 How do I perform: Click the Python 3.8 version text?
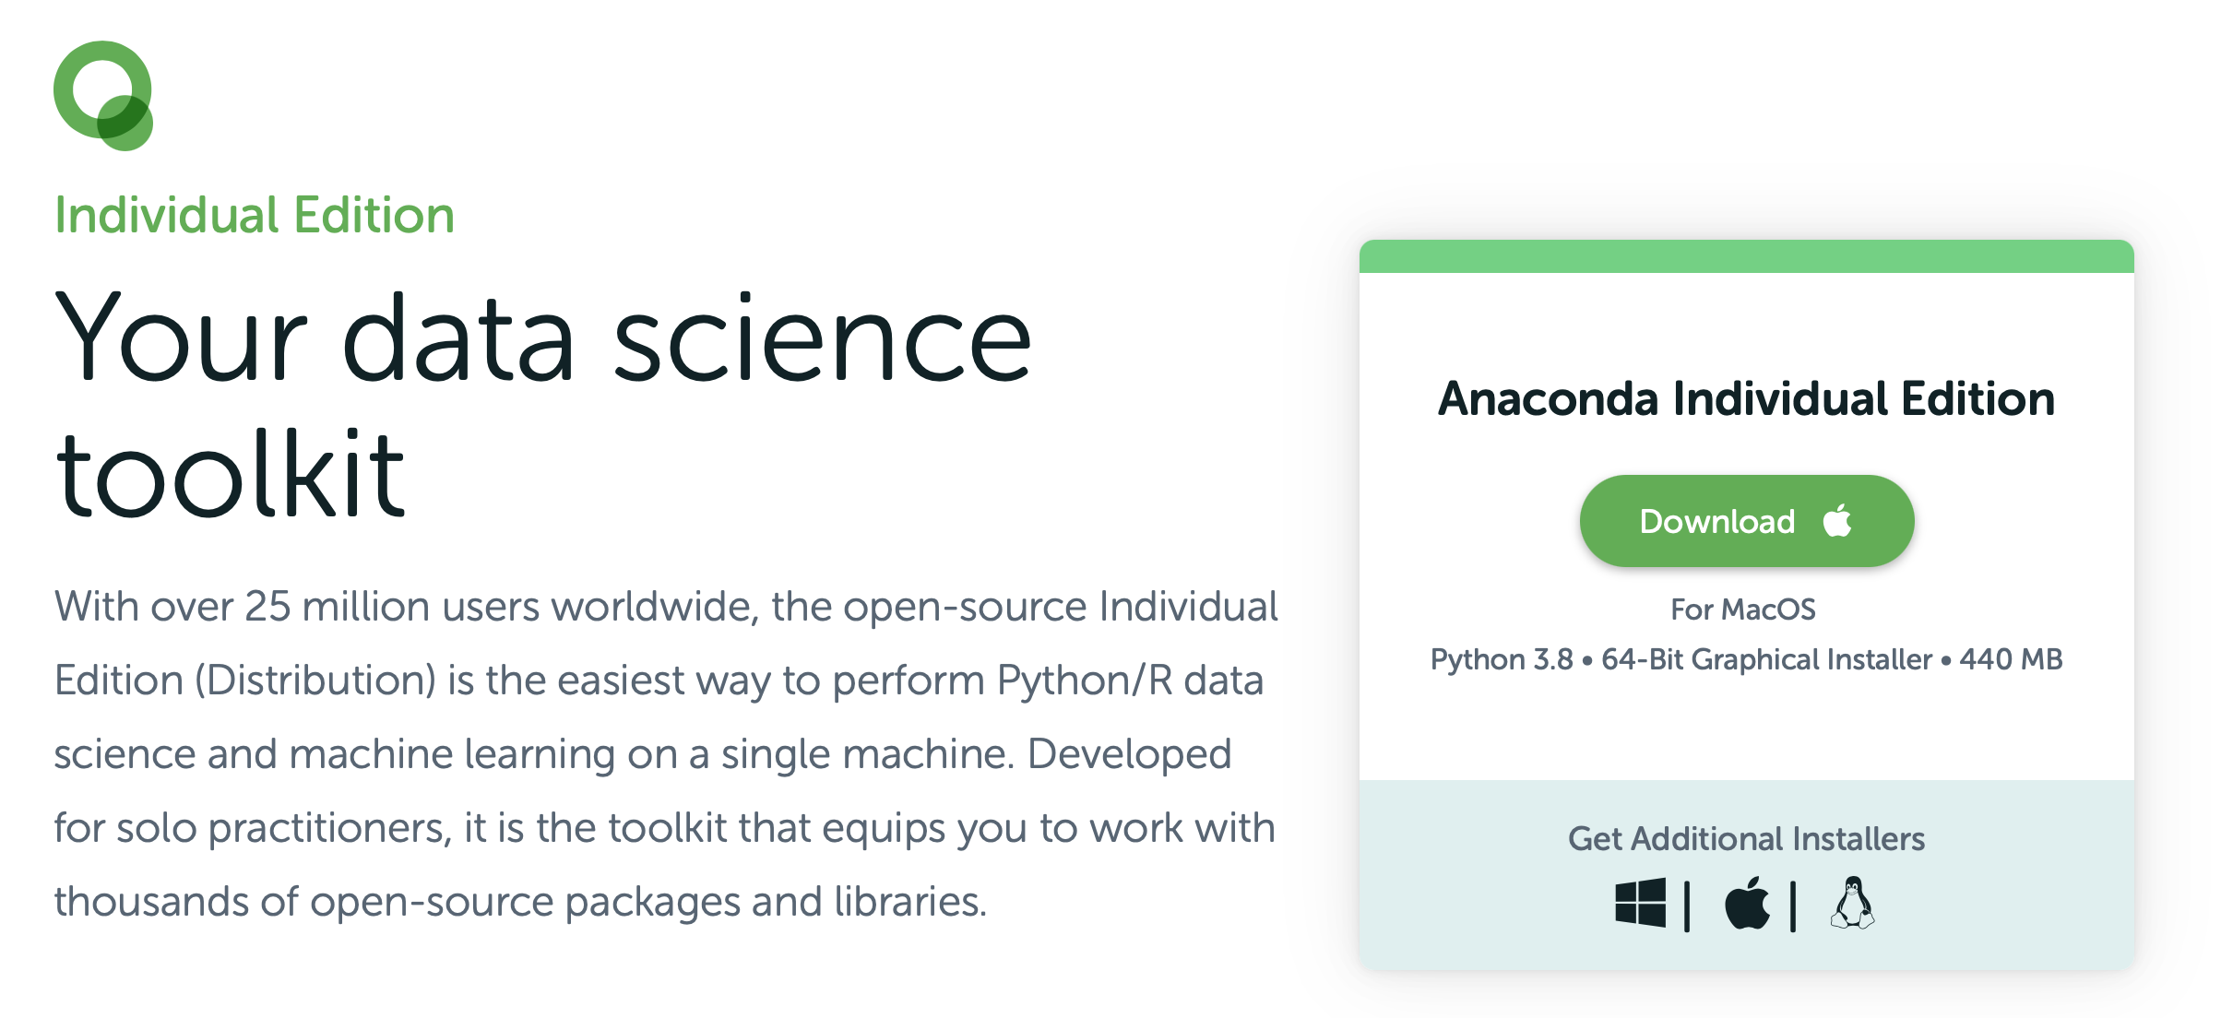tap(1502, 659)
